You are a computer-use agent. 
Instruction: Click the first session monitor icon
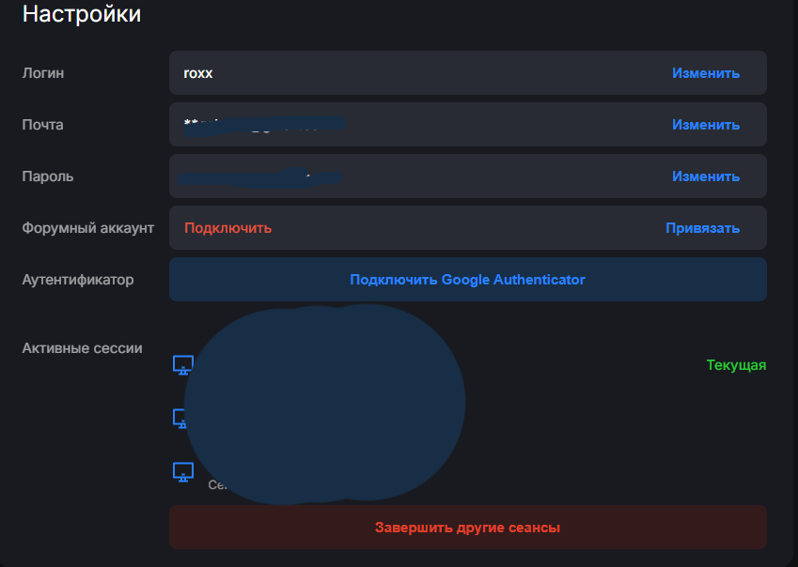(x=182, y=365)
